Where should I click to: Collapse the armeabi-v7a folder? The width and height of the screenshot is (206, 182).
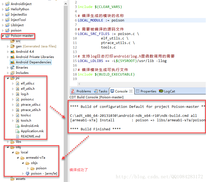(x=18, y=158)
